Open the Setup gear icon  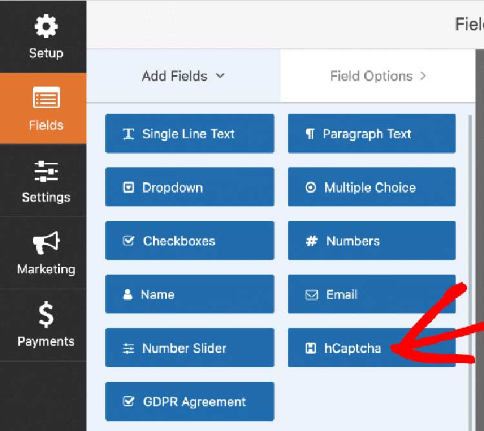[x=46, y=26]
